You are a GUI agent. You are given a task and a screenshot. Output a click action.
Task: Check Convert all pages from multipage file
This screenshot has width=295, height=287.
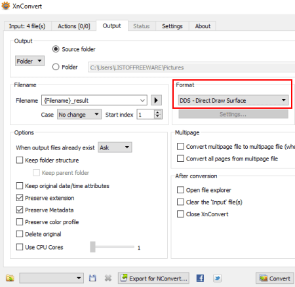[x=180, y=159]
